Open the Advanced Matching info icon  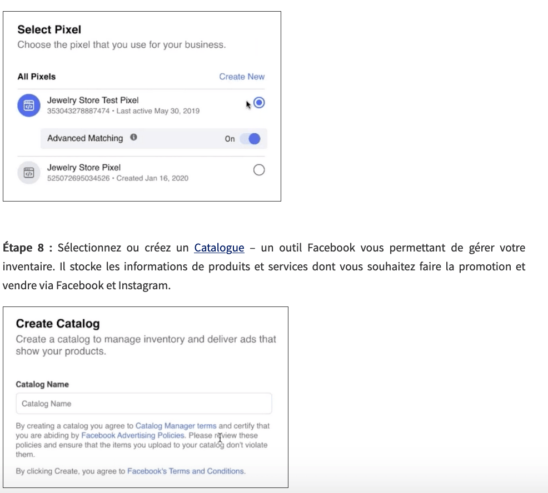pos(133,138)
